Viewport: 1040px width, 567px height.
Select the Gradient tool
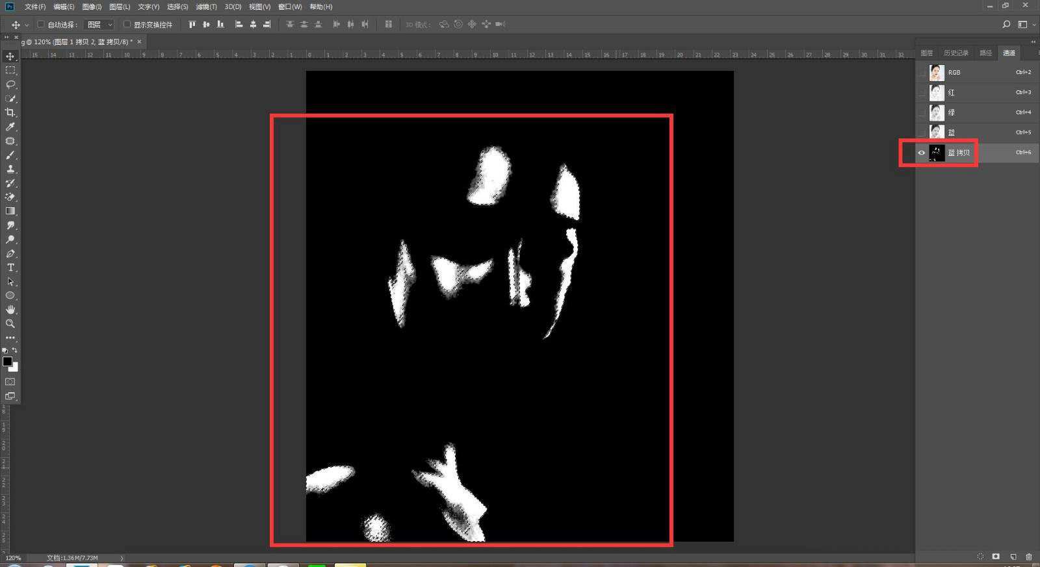pos(10,211)
